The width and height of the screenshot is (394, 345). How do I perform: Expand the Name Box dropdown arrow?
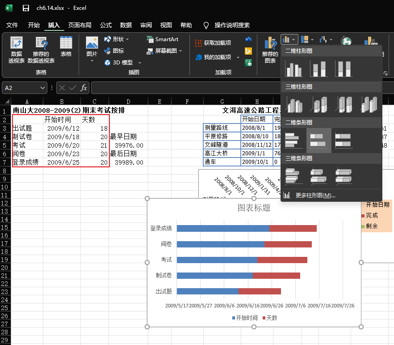(x=42, y=88)
